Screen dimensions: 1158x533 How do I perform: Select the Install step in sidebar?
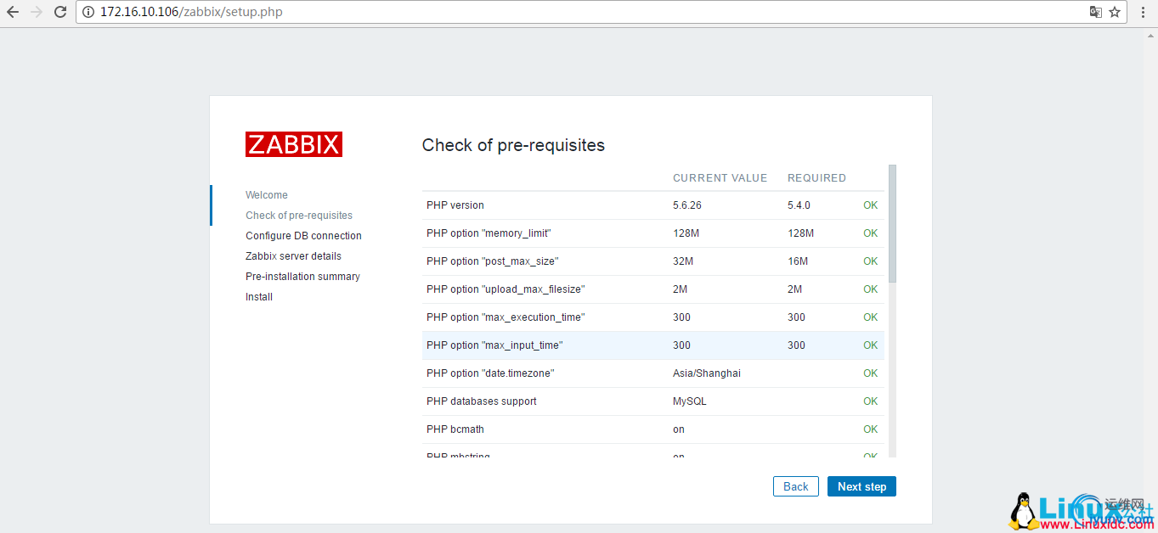pyautogui.click(x=259, y=297)
